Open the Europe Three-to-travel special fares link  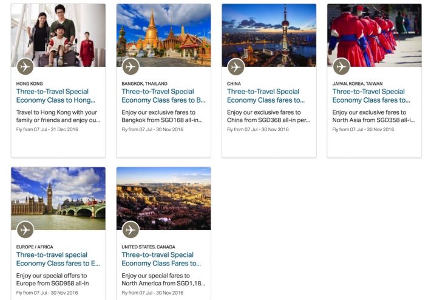pyautogui.click(x=58, y=259)
